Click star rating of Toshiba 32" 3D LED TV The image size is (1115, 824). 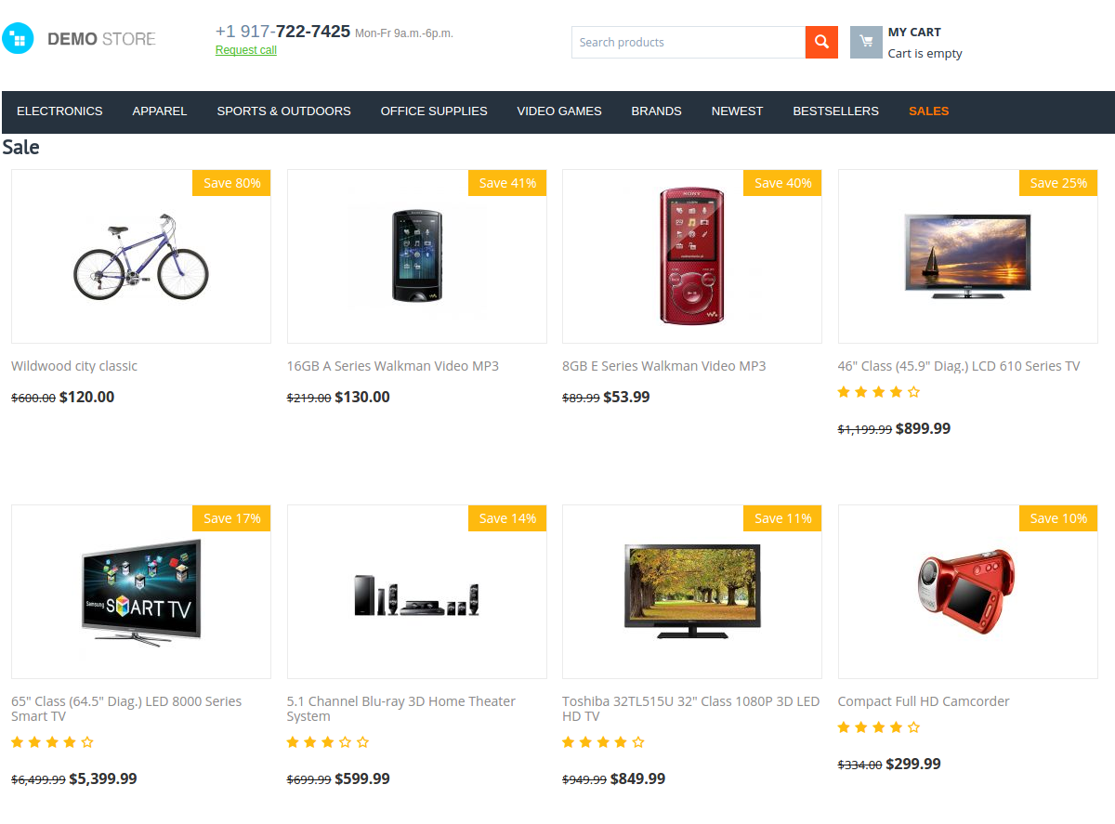(x=604, y=742)
